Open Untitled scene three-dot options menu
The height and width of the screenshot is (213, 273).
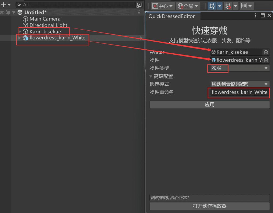click(139, 13)
